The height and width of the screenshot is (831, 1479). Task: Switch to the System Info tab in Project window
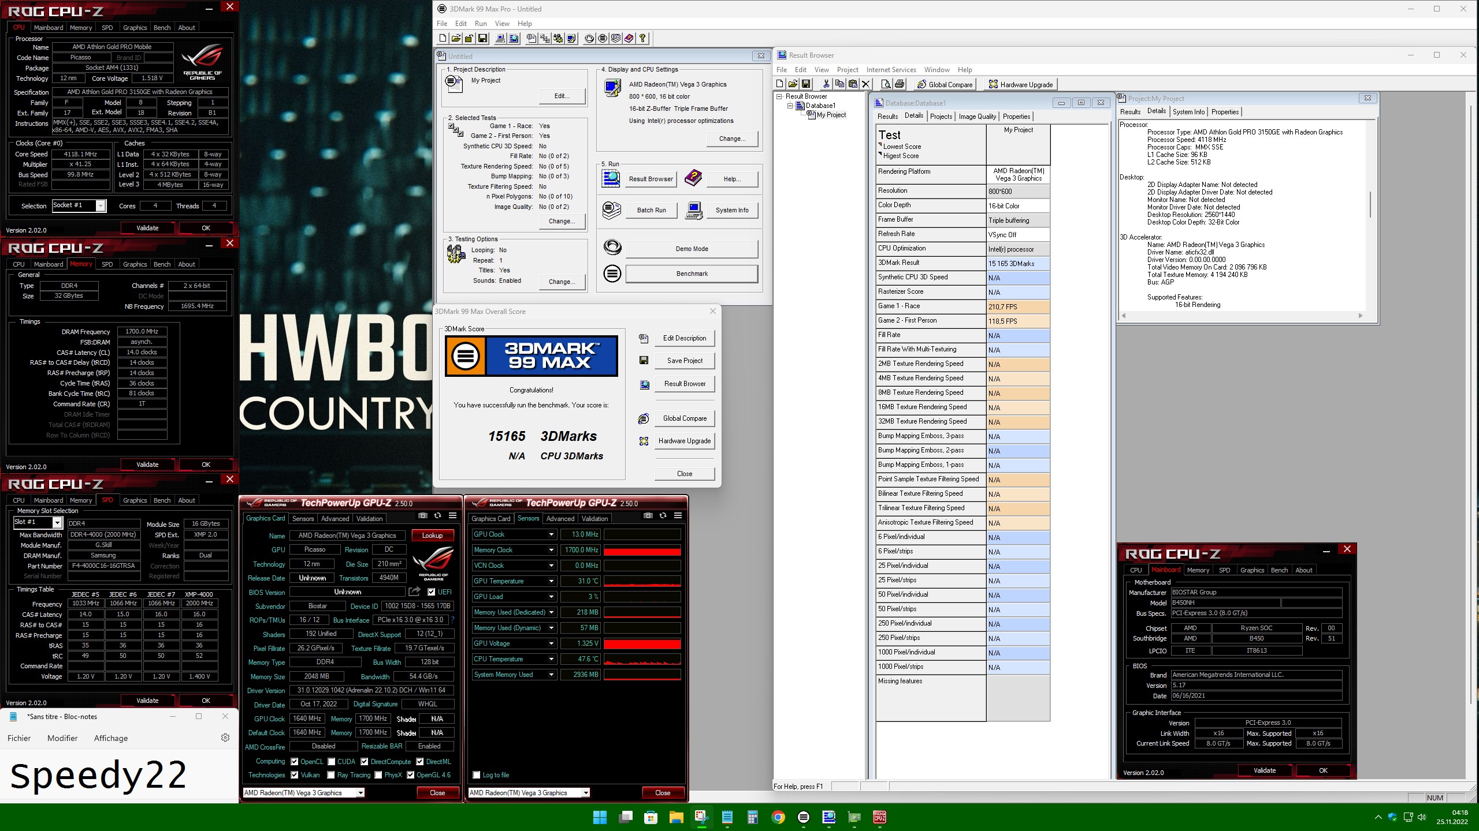1188,112
